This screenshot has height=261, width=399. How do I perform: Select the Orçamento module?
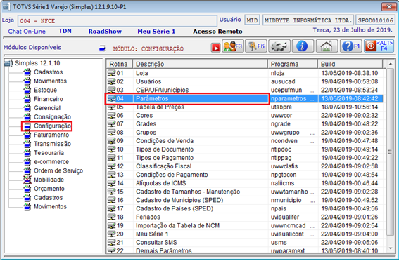(49, 189)
